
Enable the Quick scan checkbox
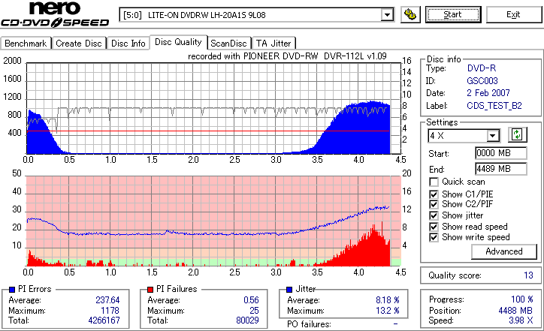434,182
